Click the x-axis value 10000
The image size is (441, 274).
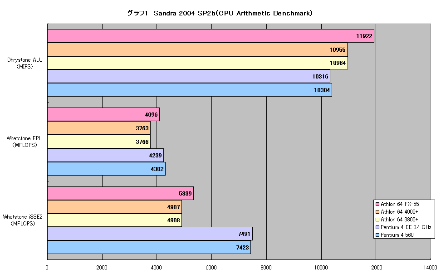point(321,267)
